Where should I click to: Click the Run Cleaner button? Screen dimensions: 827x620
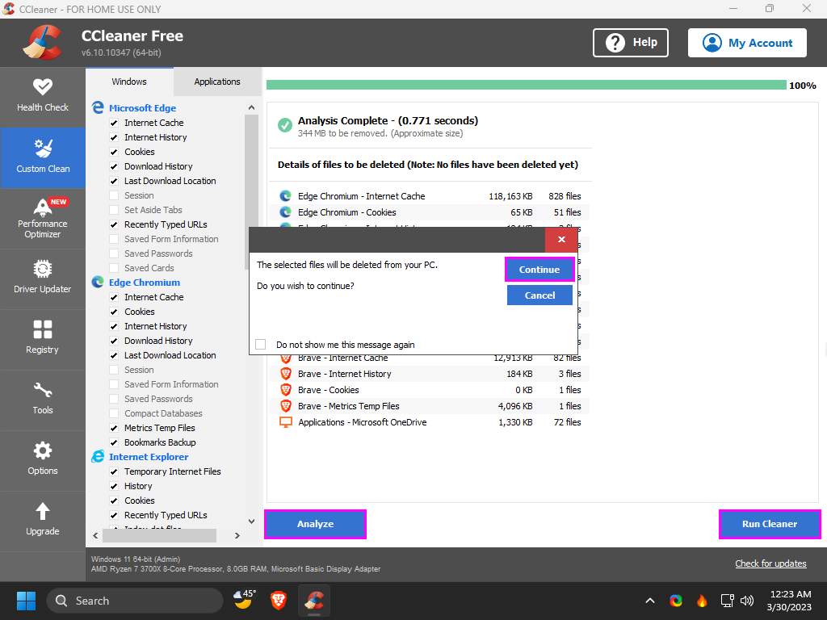click(x=770, y=524)
